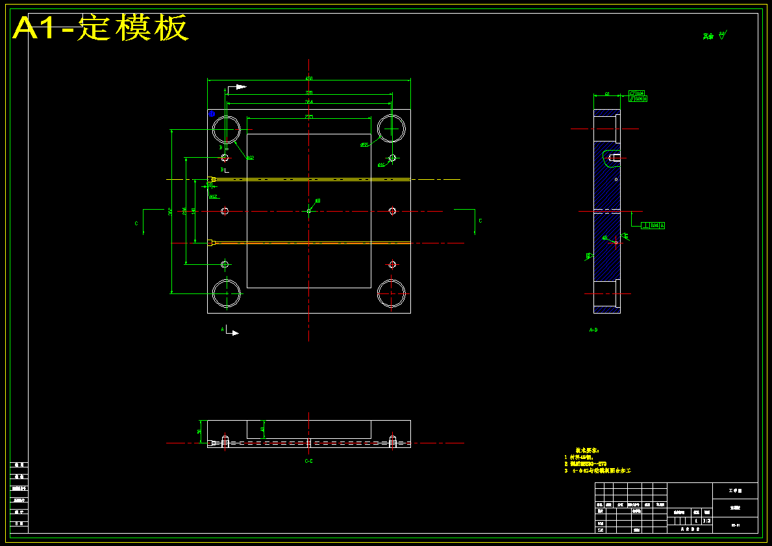The height and width of the screenshot is (546, 772).
Task: Select technical requirement line 1 text
Action: 579,457
